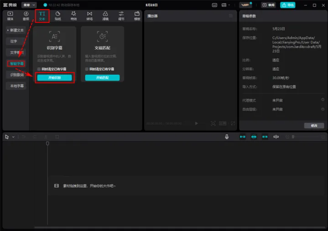Check 同时清空已有字幕 under 识别字幕
The height and width of the screenshot is (231, 328).
39,69
